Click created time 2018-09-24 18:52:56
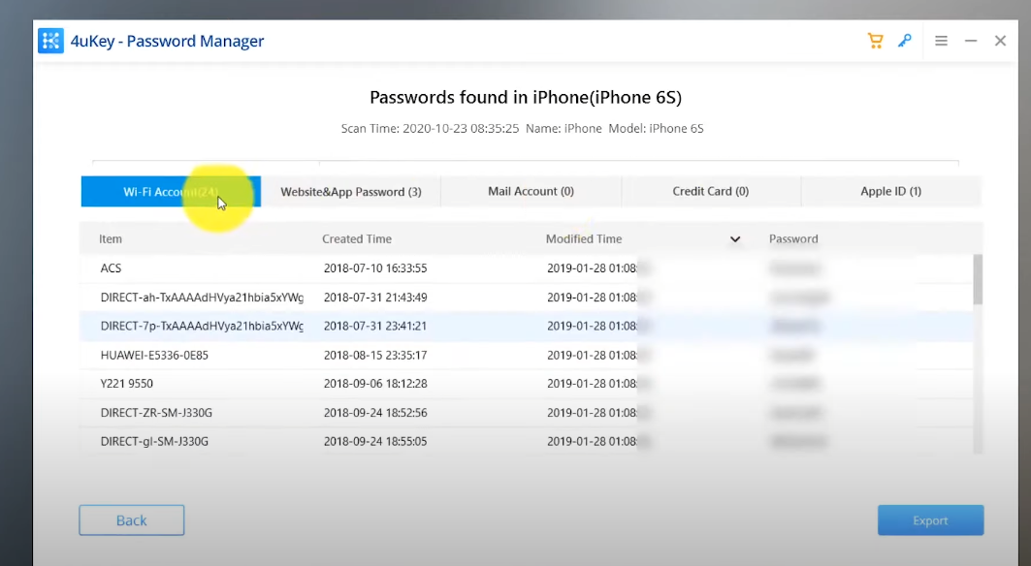Image resolution: width=1031 pixels, height=566 pixels. tap(375, 413)
